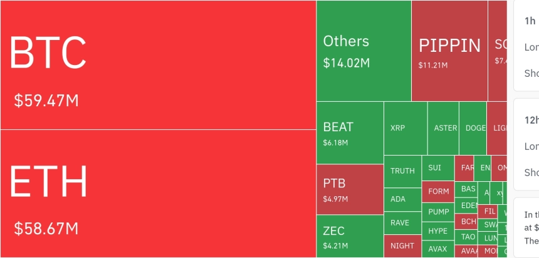539x258 pixels.
Task: Click the PIPPIN $11.21M tile
Action: tap(449, 51)
